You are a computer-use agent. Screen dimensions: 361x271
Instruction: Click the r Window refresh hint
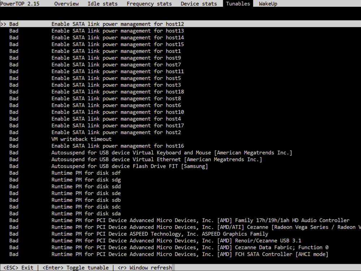(x=145, y=267)
